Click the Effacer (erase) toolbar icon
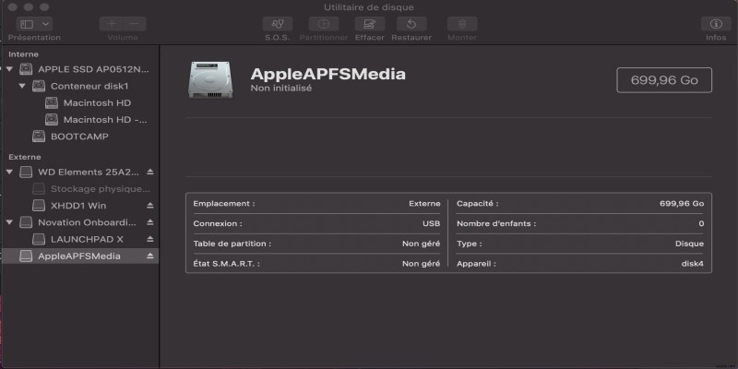Viewport: 738px width, 369px height. tap(369, 24)
